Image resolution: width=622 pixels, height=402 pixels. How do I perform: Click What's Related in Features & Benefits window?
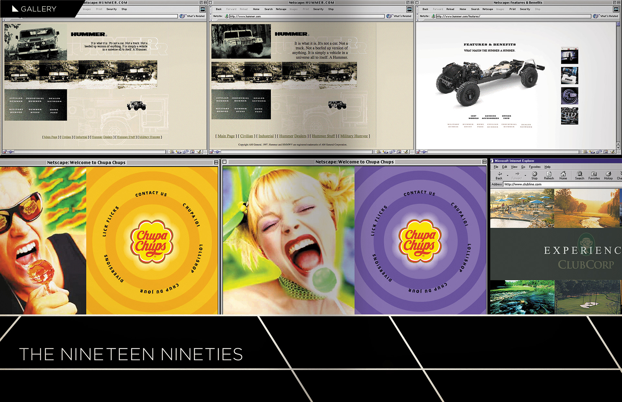(606, 16)
